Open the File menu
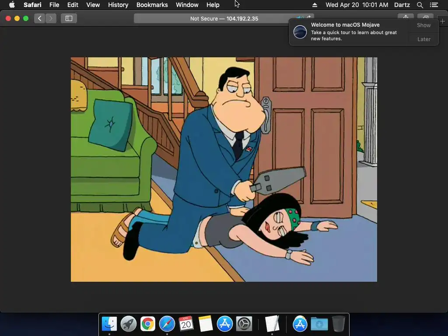Image resolution: width=448 pixels, height=336 pixels. 54,4
